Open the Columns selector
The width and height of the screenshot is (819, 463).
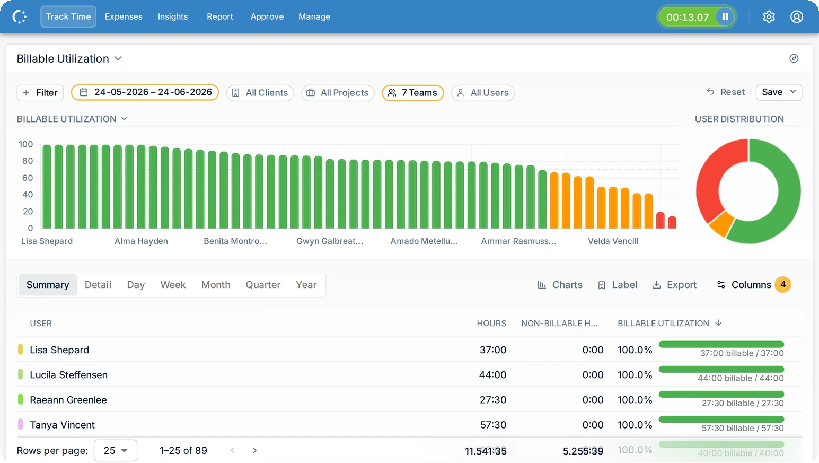tap(753, 285)
